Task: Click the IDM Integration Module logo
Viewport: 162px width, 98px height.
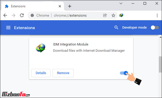Action: coord(41,48)
